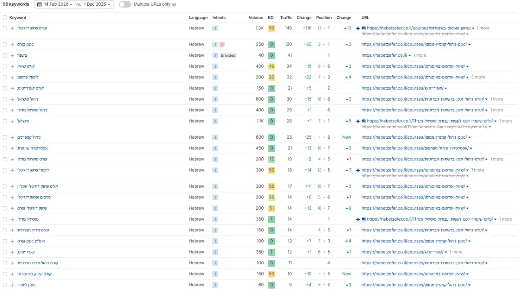The width and height of the screenshot is (525, 289).
Task: Click the red T intent badge
Action: click(x=222, y=45)
